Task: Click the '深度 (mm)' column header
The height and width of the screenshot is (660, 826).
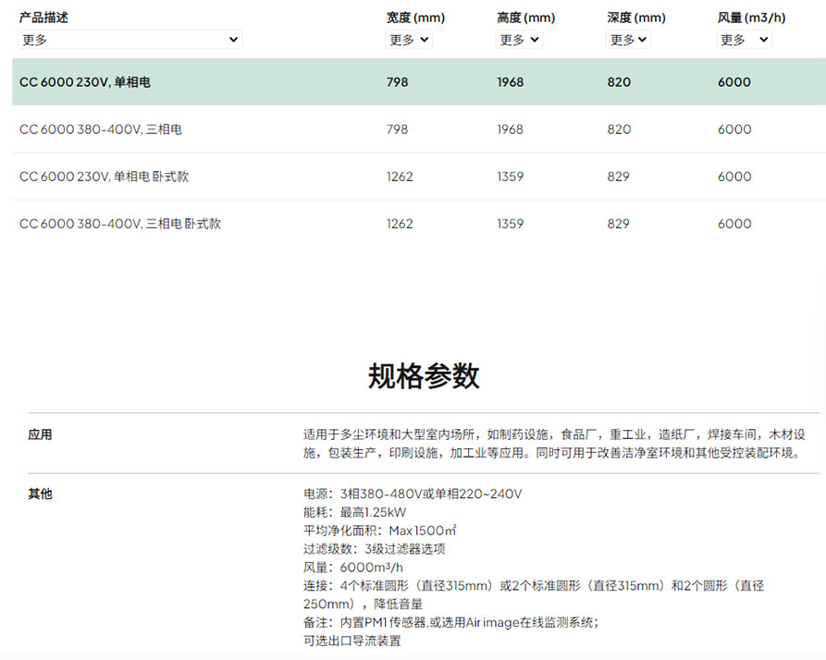Action: 636,18
